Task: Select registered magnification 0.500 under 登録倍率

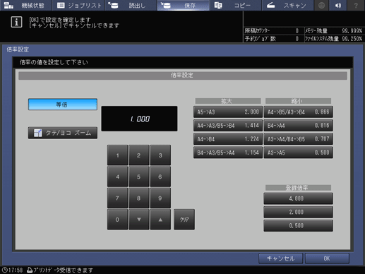Action: (x=298, y=225)
